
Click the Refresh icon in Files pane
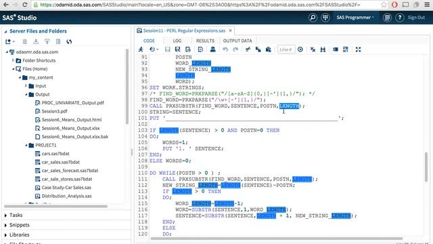click(69, 41)
